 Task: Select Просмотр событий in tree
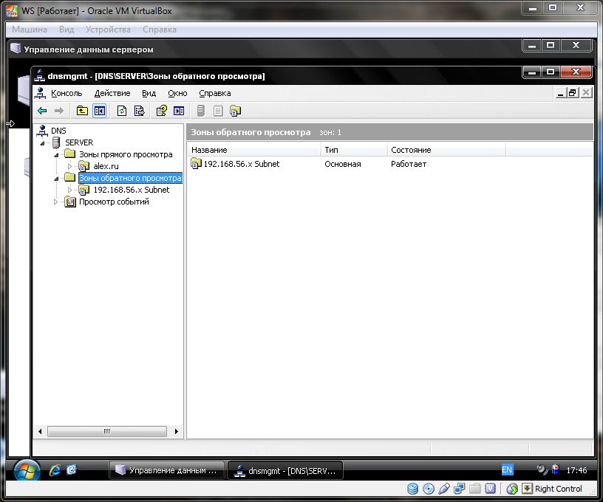tap(114, 202)
